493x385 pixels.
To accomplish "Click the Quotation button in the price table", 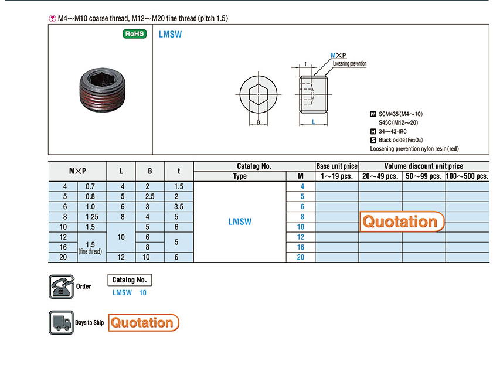I will tap(402, 222).
